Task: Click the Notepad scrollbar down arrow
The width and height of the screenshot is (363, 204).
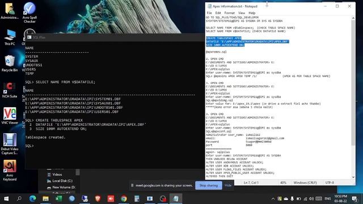Action: (353, 177)
